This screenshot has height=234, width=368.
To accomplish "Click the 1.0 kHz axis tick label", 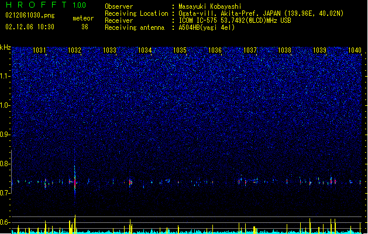I will click(x=5, y=105).
